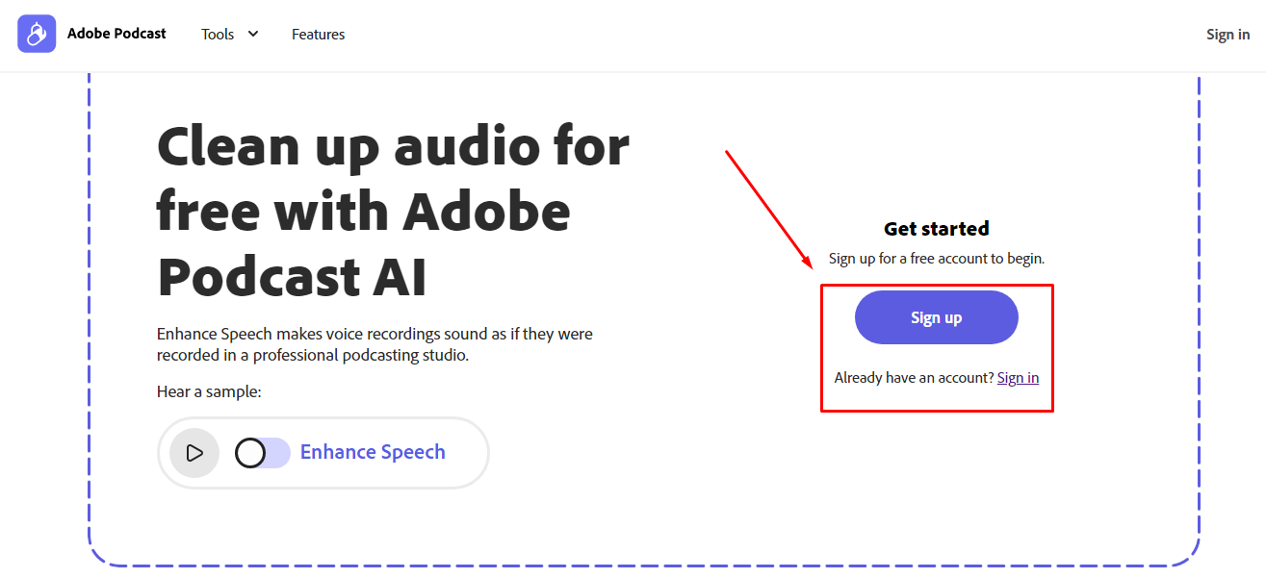The image size is (1266, 578).
Task: Toggle the Enhance Speech switch on
Action: [x=263, y=453]
